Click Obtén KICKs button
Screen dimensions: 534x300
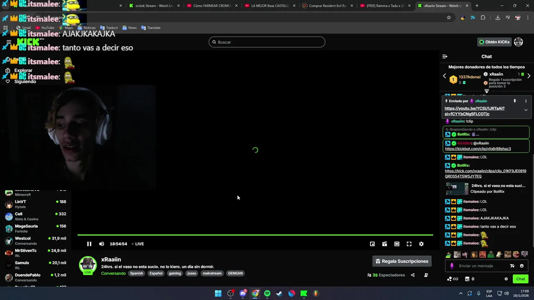coord(494,42)
